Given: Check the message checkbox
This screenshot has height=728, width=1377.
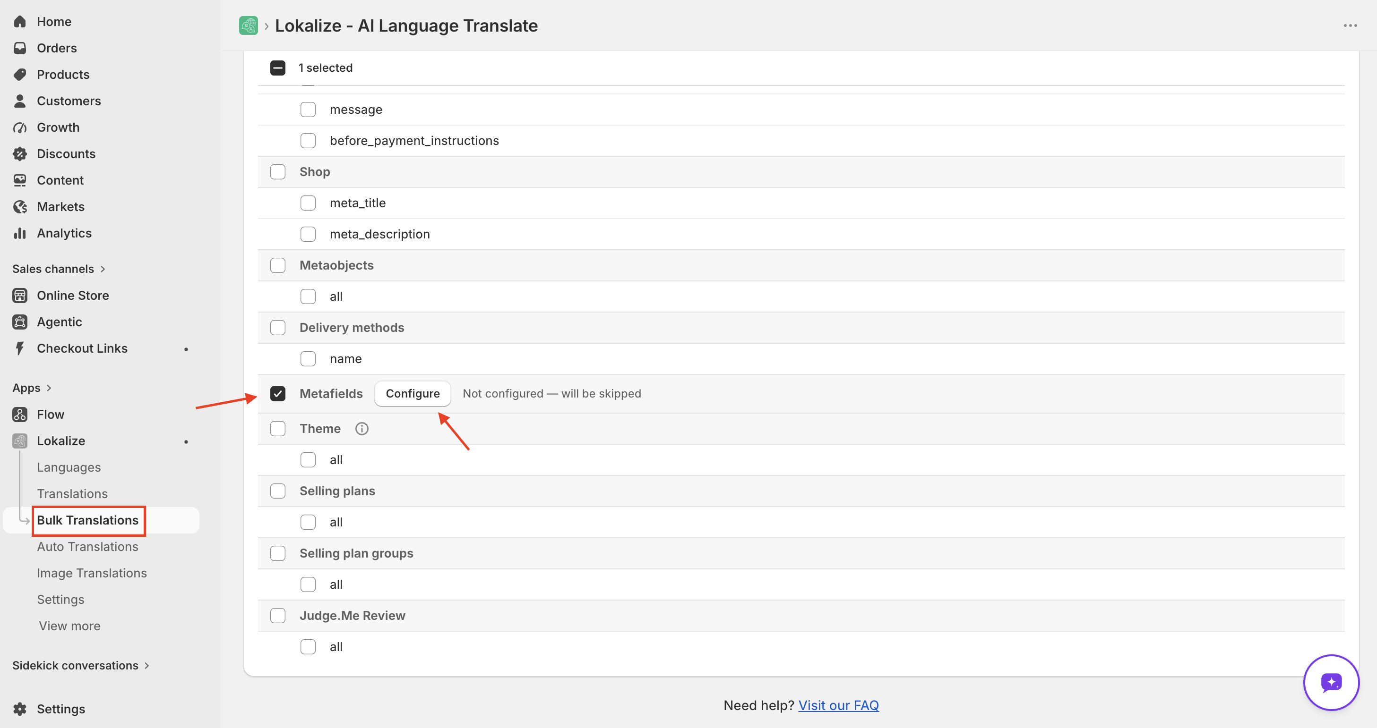Looking at the screenshot, I should 308,110.
